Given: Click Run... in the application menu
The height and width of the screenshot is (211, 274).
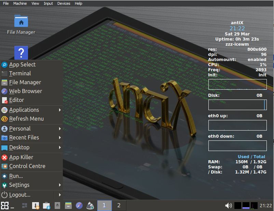Looking at the screenshot, I should click(x=16, y=176).
